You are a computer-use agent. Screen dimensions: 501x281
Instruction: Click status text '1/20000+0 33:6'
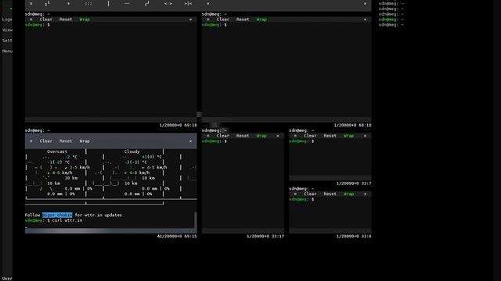[x=354, y=237]
